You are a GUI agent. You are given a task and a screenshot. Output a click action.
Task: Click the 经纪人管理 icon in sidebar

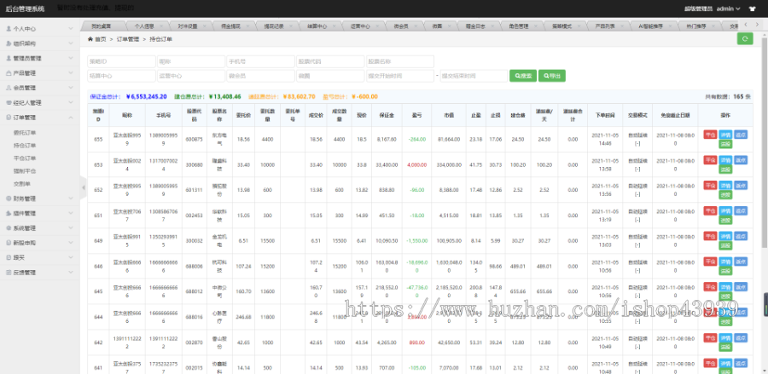coord(9,103)
